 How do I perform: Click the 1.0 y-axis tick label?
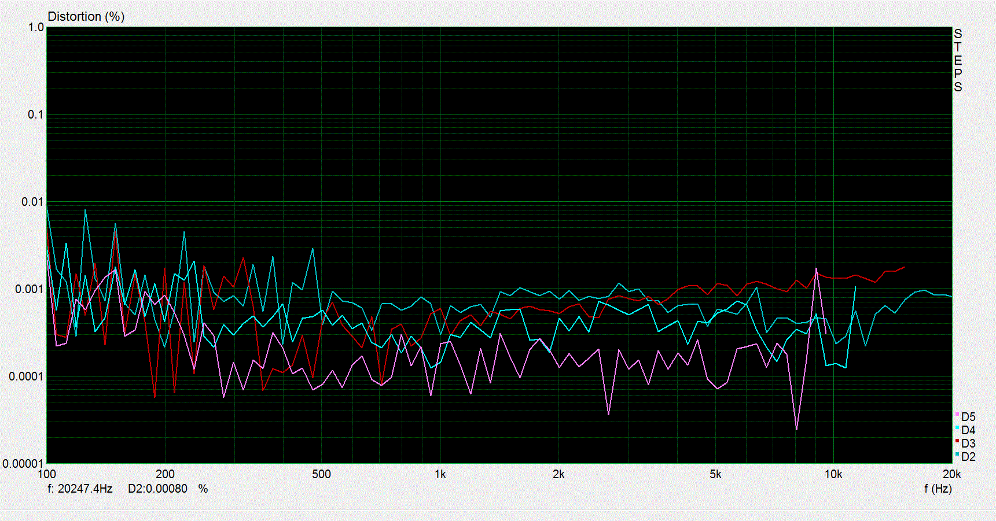click(36, 27)
